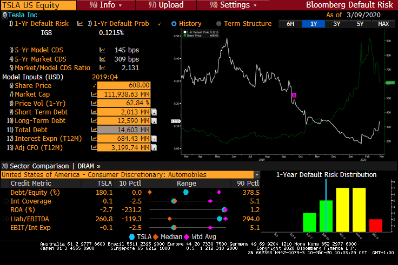This screenshot has height=265, width=398.
Task: Open detail icon right of Adj CFO value
Action: [x=154, y=148]
